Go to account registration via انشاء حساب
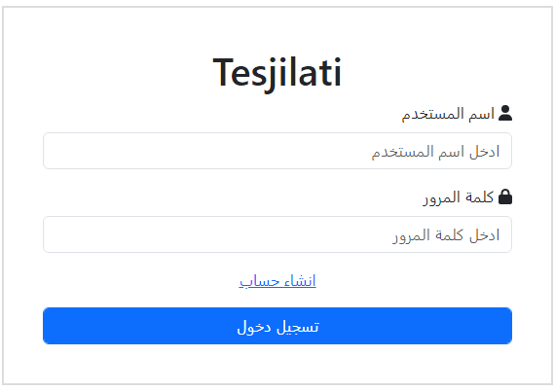 (277, 281)
